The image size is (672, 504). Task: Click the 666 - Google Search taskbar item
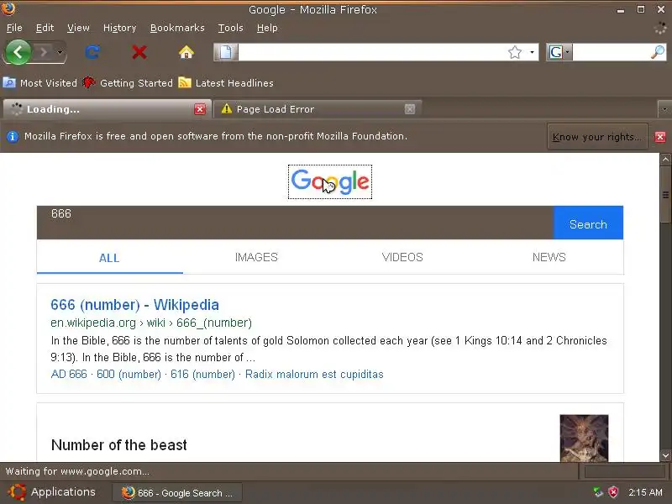pos(177,493)
